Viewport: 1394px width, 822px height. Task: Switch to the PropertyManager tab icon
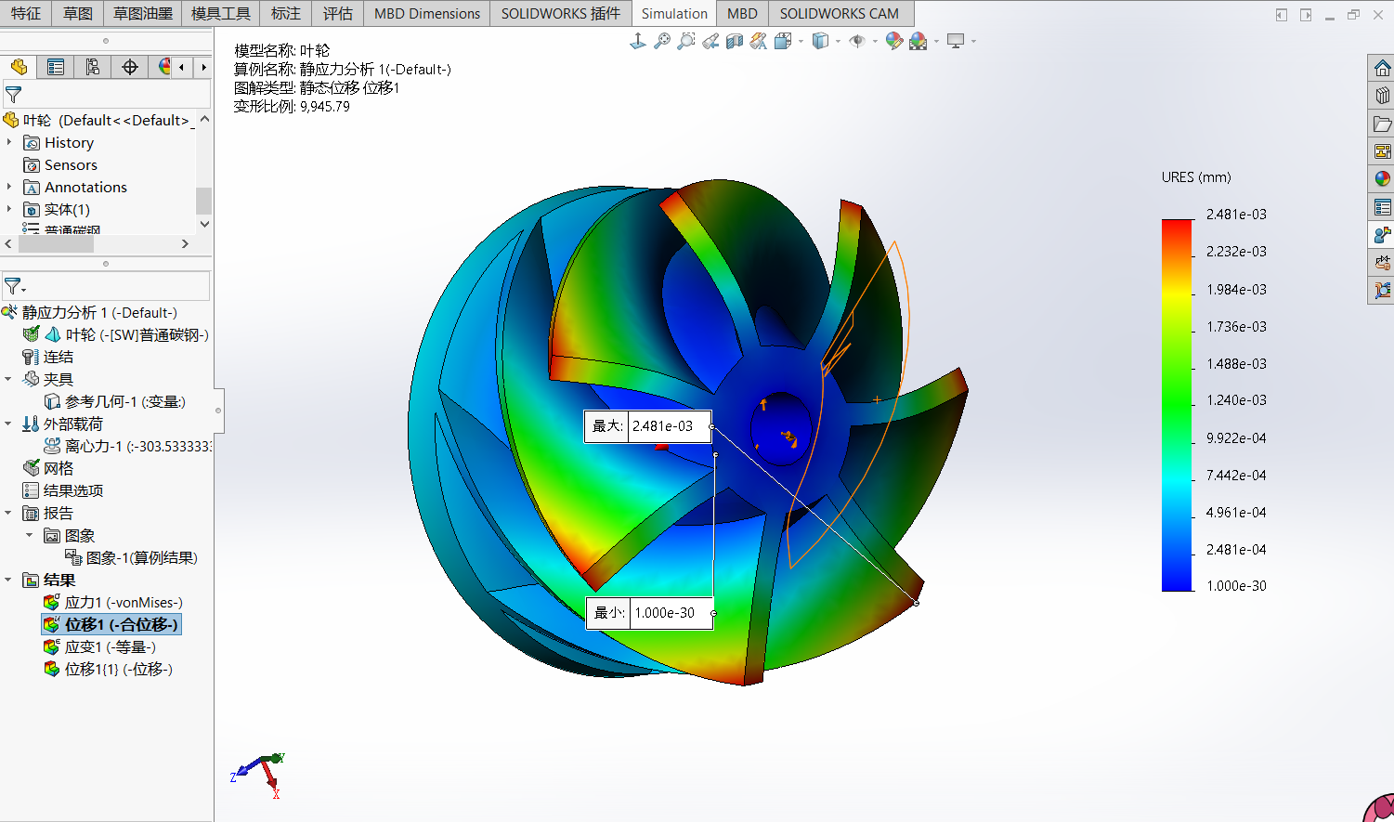(x=56, y=67)
